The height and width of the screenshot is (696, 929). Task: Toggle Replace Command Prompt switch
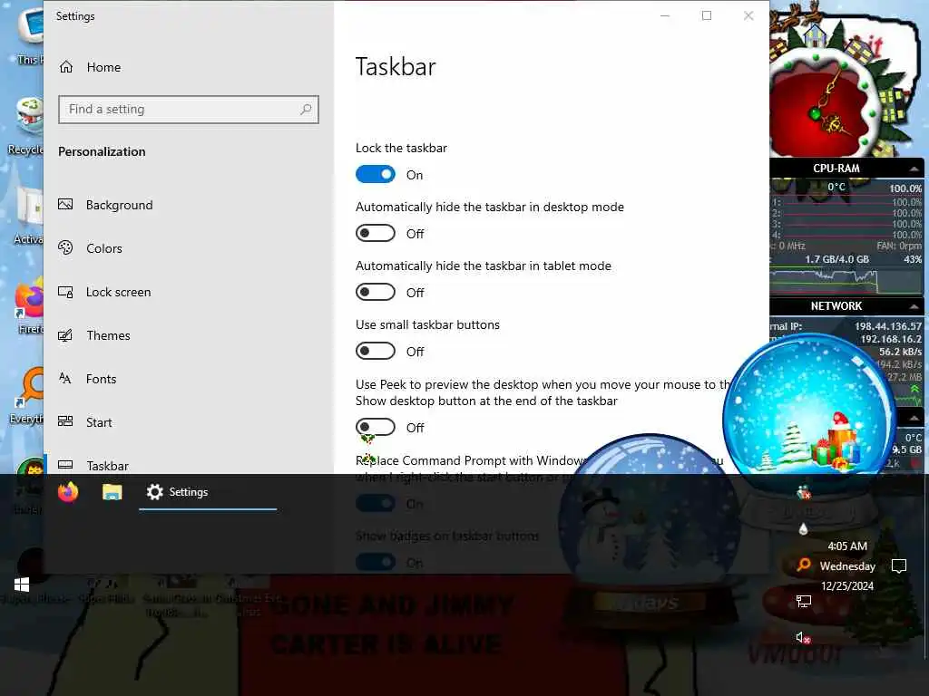click(x=375, y=504)
